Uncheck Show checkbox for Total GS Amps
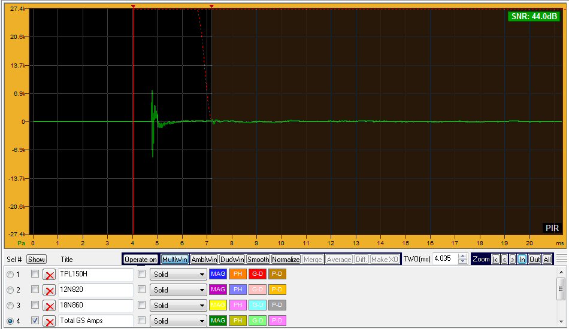 [35, 320]
